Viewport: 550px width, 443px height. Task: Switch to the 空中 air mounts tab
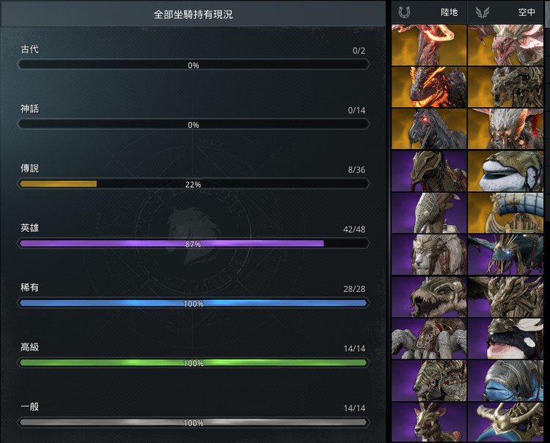[x=505, y=12]
